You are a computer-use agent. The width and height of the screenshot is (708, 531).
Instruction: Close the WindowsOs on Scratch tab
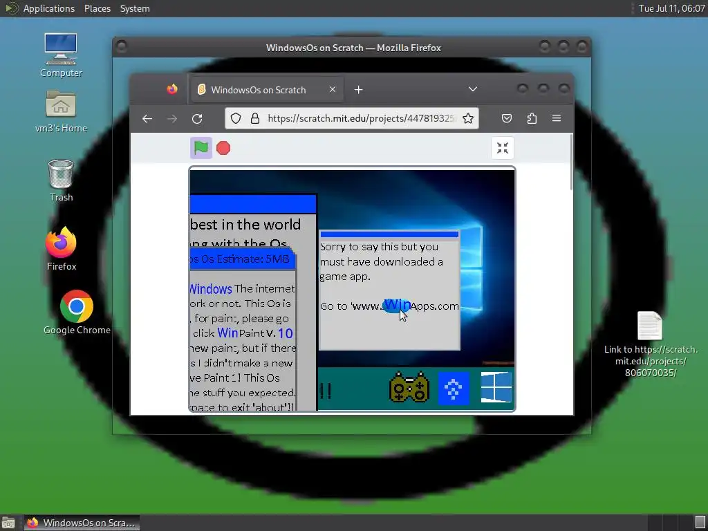click(333, 89)
